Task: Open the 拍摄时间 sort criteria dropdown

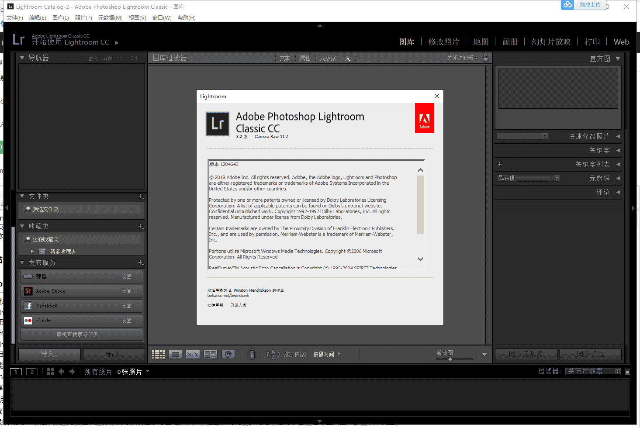Action: click(328, 354)
